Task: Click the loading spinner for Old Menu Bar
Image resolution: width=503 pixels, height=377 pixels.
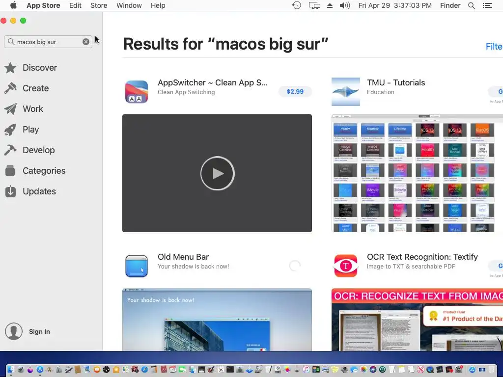Action: [x=295, y=266]
